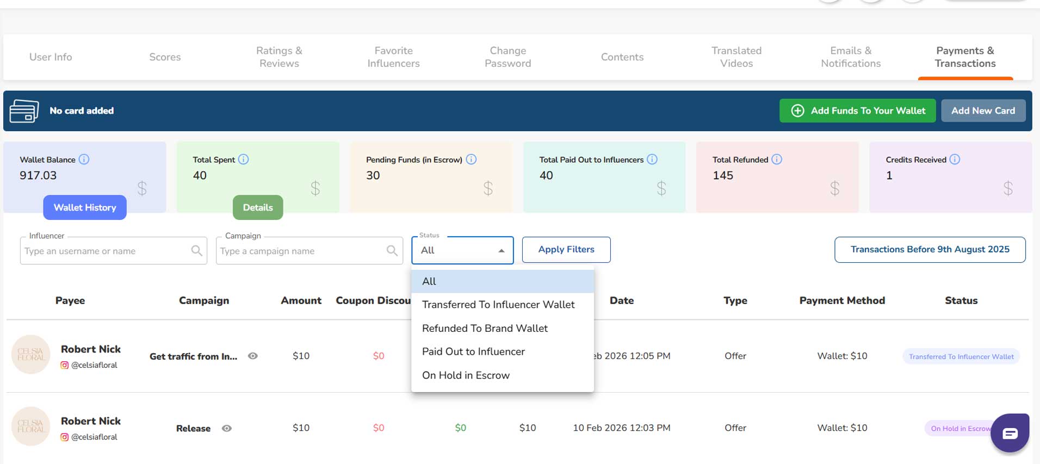Select Payments & Transactions tab
Screen dimensions: 1040x464
point(965,57)
